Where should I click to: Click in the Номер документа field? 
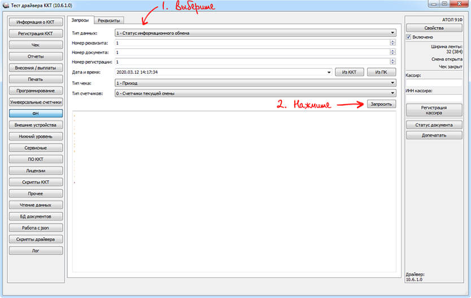pyautogui.click(x=251, y=52)
